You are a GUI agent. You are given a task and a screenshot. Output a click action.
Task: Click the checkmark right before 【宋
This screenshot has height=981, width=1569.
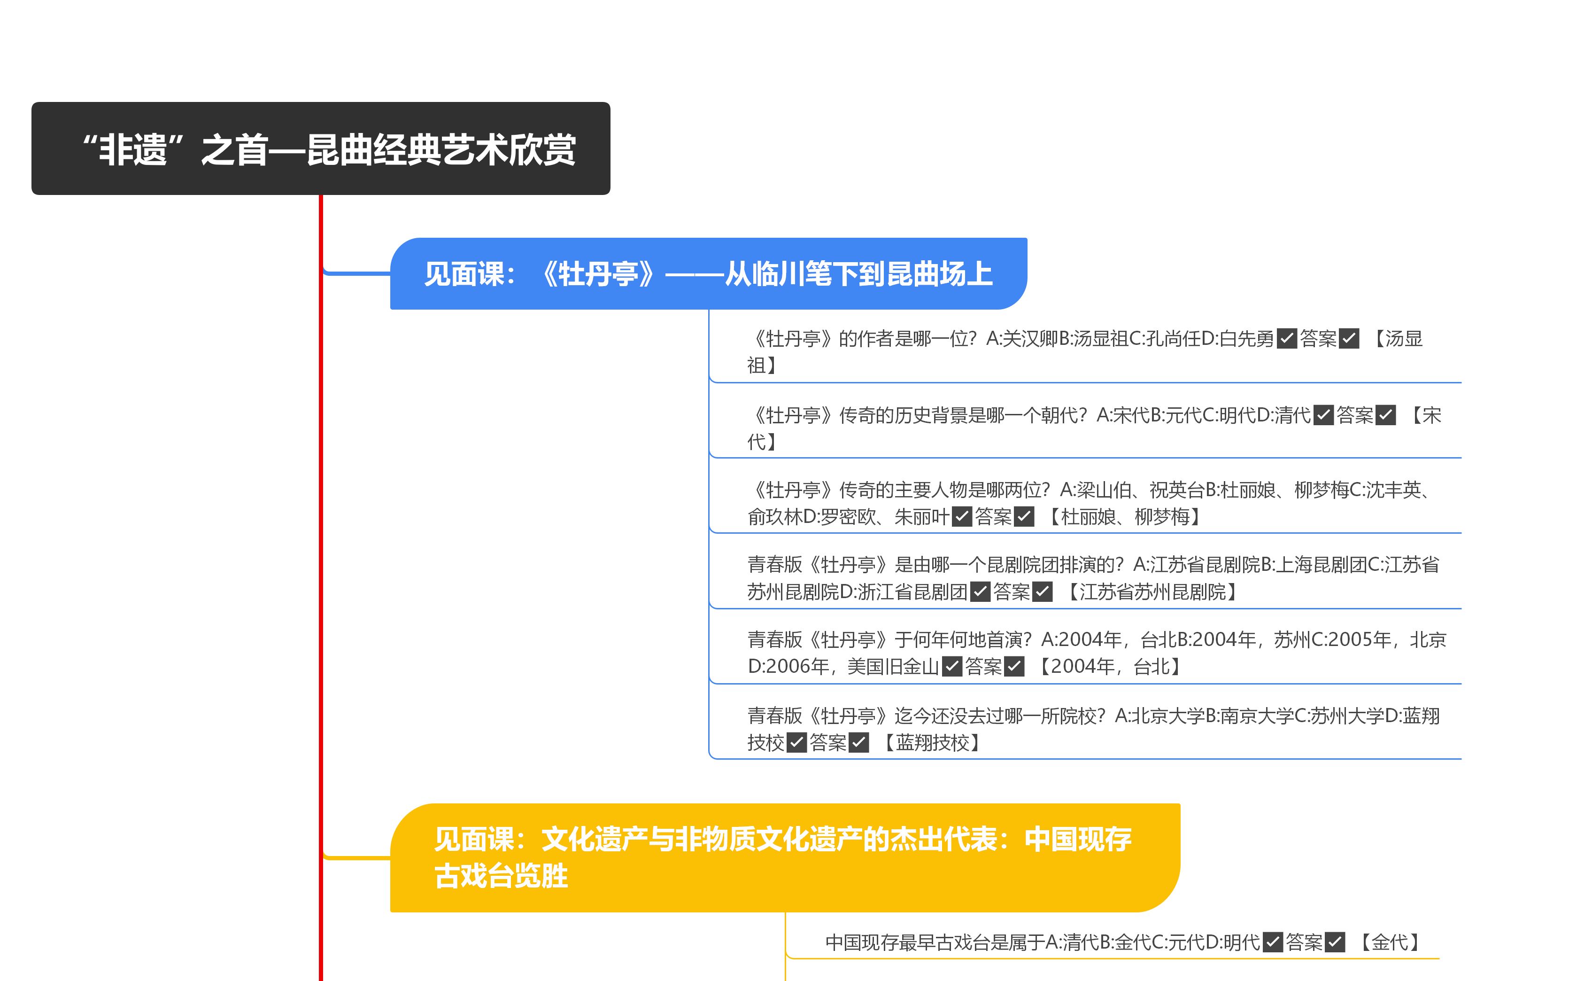tap(1385, 415)
